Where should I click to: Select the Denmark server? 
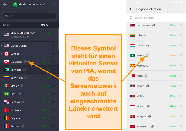point(29,110)
